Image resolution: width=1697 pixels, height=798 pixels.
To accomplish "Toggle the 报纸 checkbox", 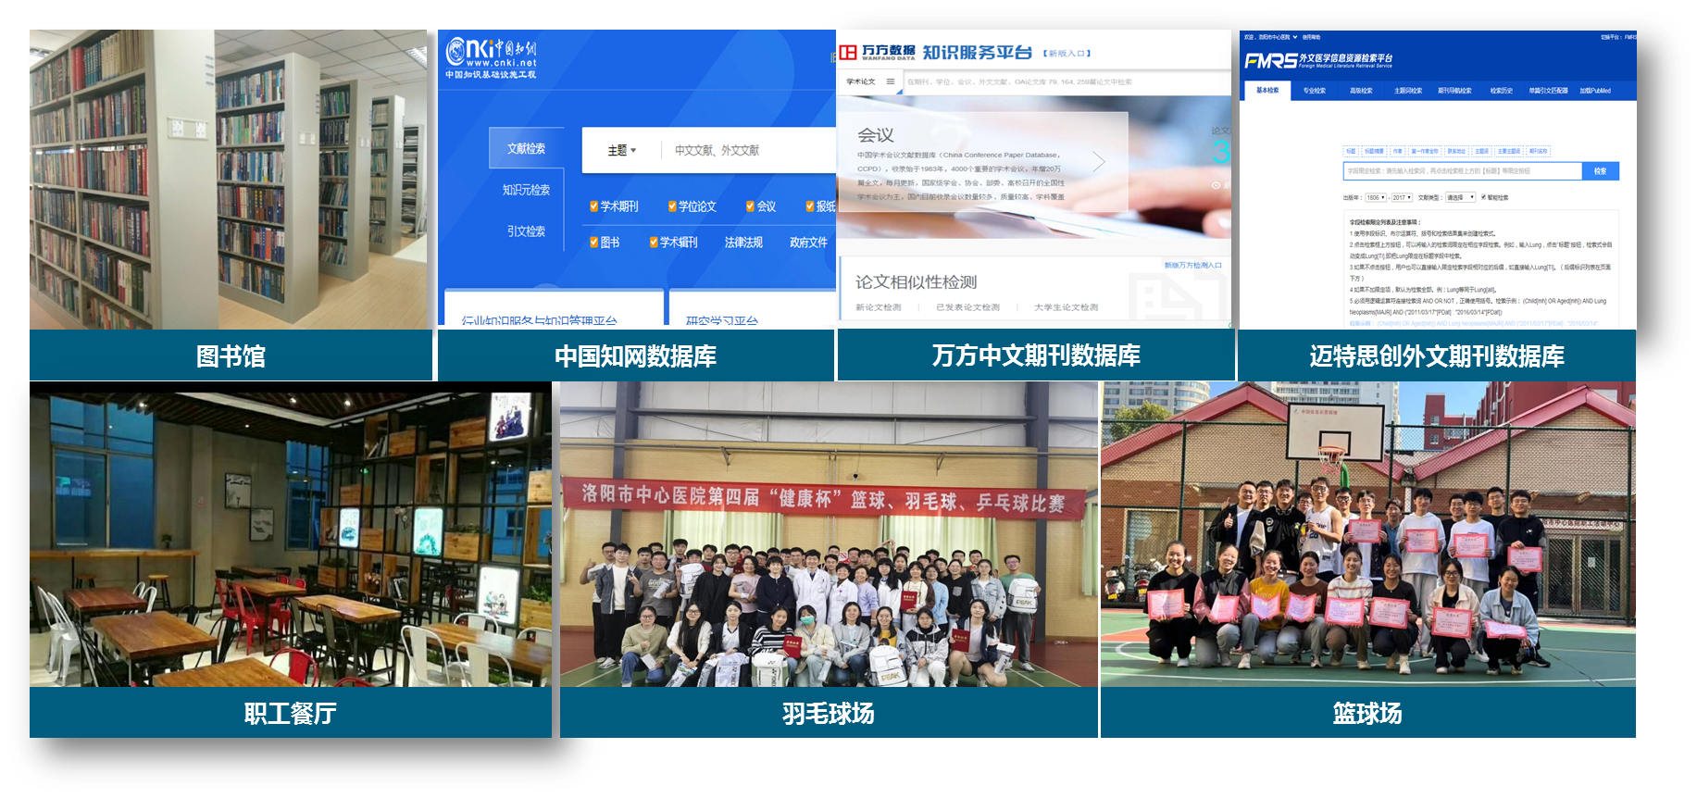I will [809, 206].
